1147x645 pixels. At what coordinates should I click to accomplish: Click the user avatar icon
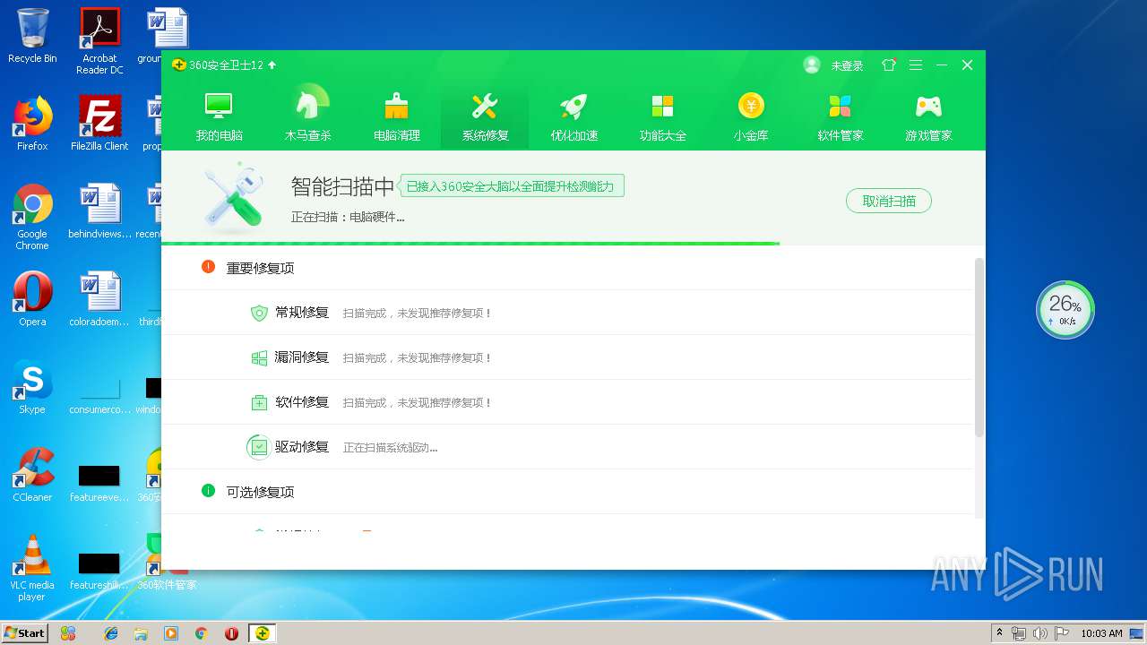click(x=812, y=64)
